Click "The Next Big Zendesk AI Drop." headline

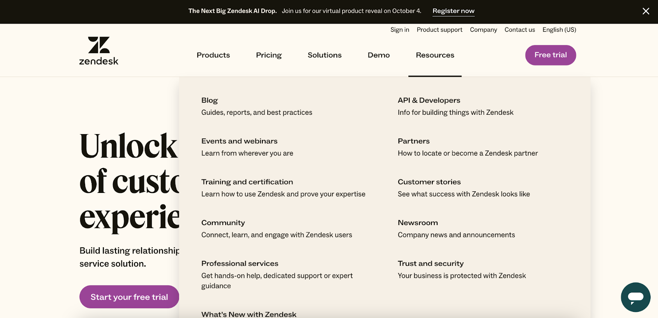[x=232, y=11]
